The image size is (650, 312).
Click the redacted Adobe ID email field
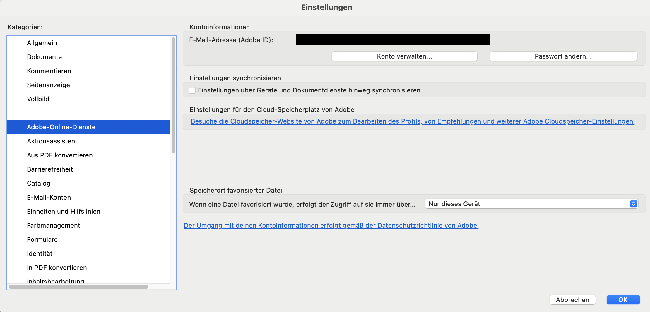tap(393, 39)
